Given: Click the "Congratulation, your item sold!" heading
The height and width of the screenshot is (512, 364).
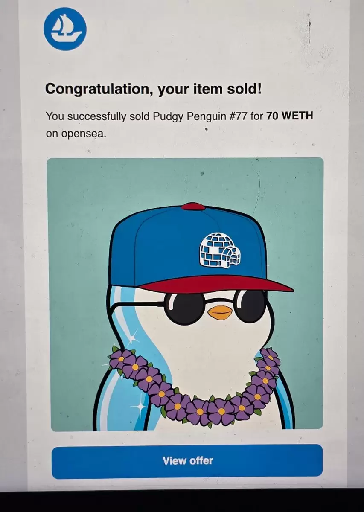Looking at the screenshot, I should [x=153, y=90].
